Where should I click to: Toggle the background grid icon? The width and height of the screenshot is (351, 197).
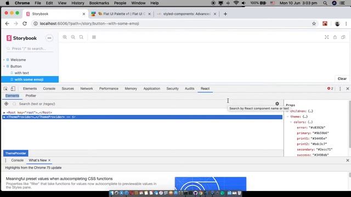pos(94,37)
